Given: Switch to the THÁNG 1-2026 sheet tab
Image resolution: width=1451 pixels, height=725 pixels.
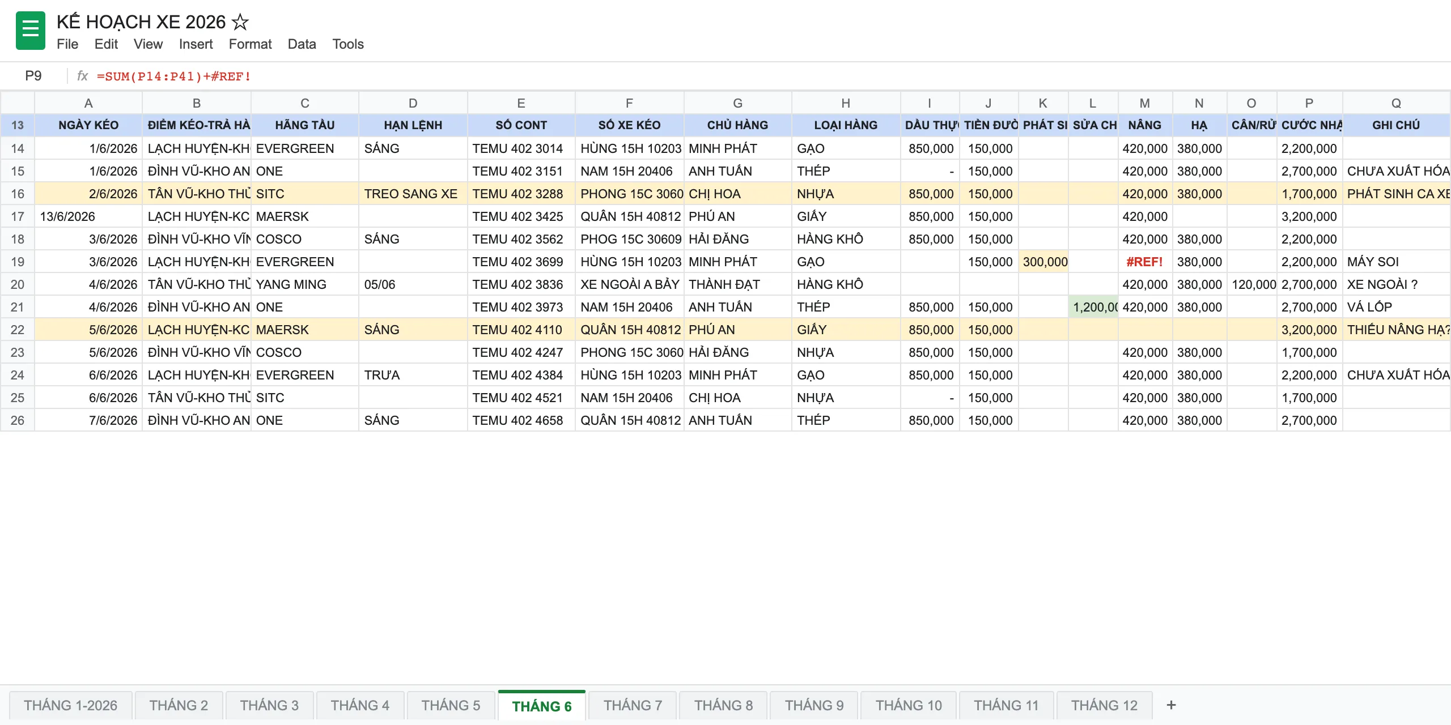Looking at the screenshot, I should point(71,705).
